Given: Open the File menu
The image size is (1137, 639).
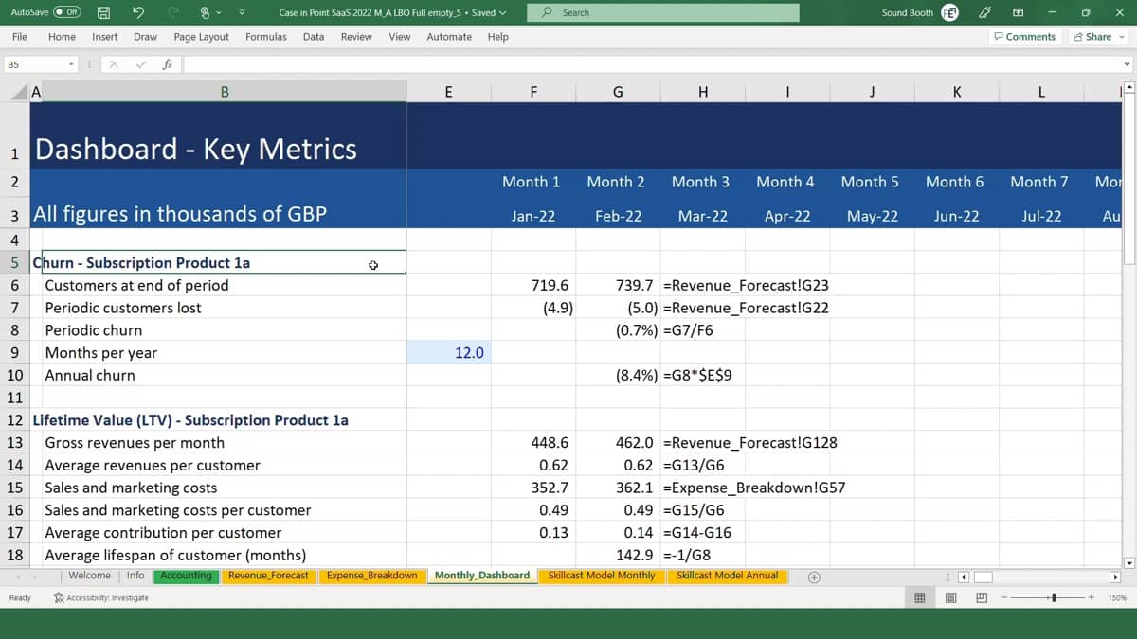Looking at the screenshot, I should click(19, 37).
